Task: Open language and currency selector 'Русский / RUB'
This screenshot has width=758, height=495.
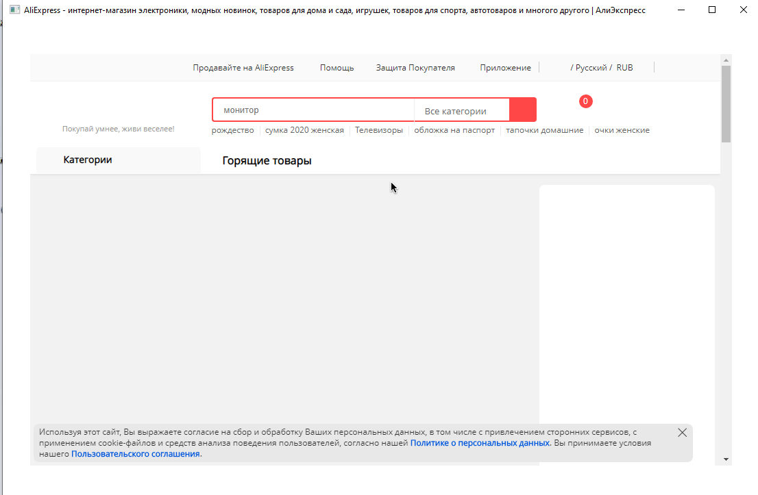Action: (601, 68)
